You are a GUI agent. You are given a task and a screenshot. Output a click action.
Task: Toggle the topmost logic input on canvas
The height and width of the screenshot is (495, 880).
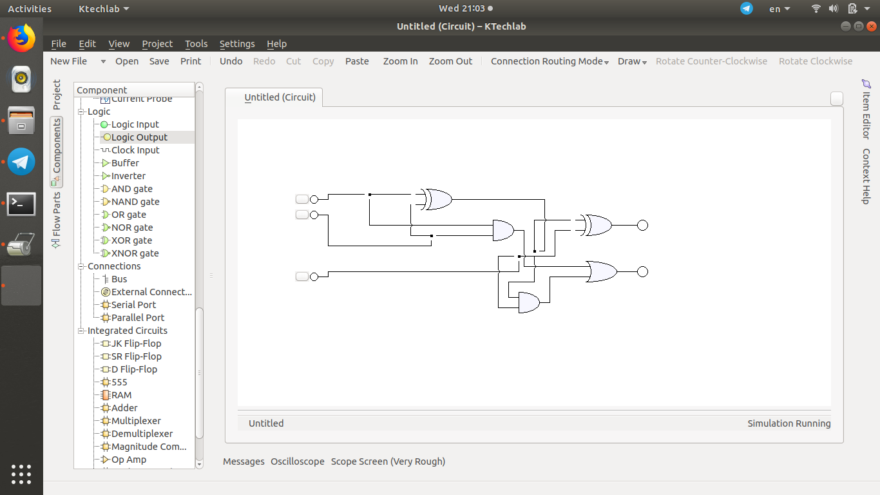(x=301, y=199)
